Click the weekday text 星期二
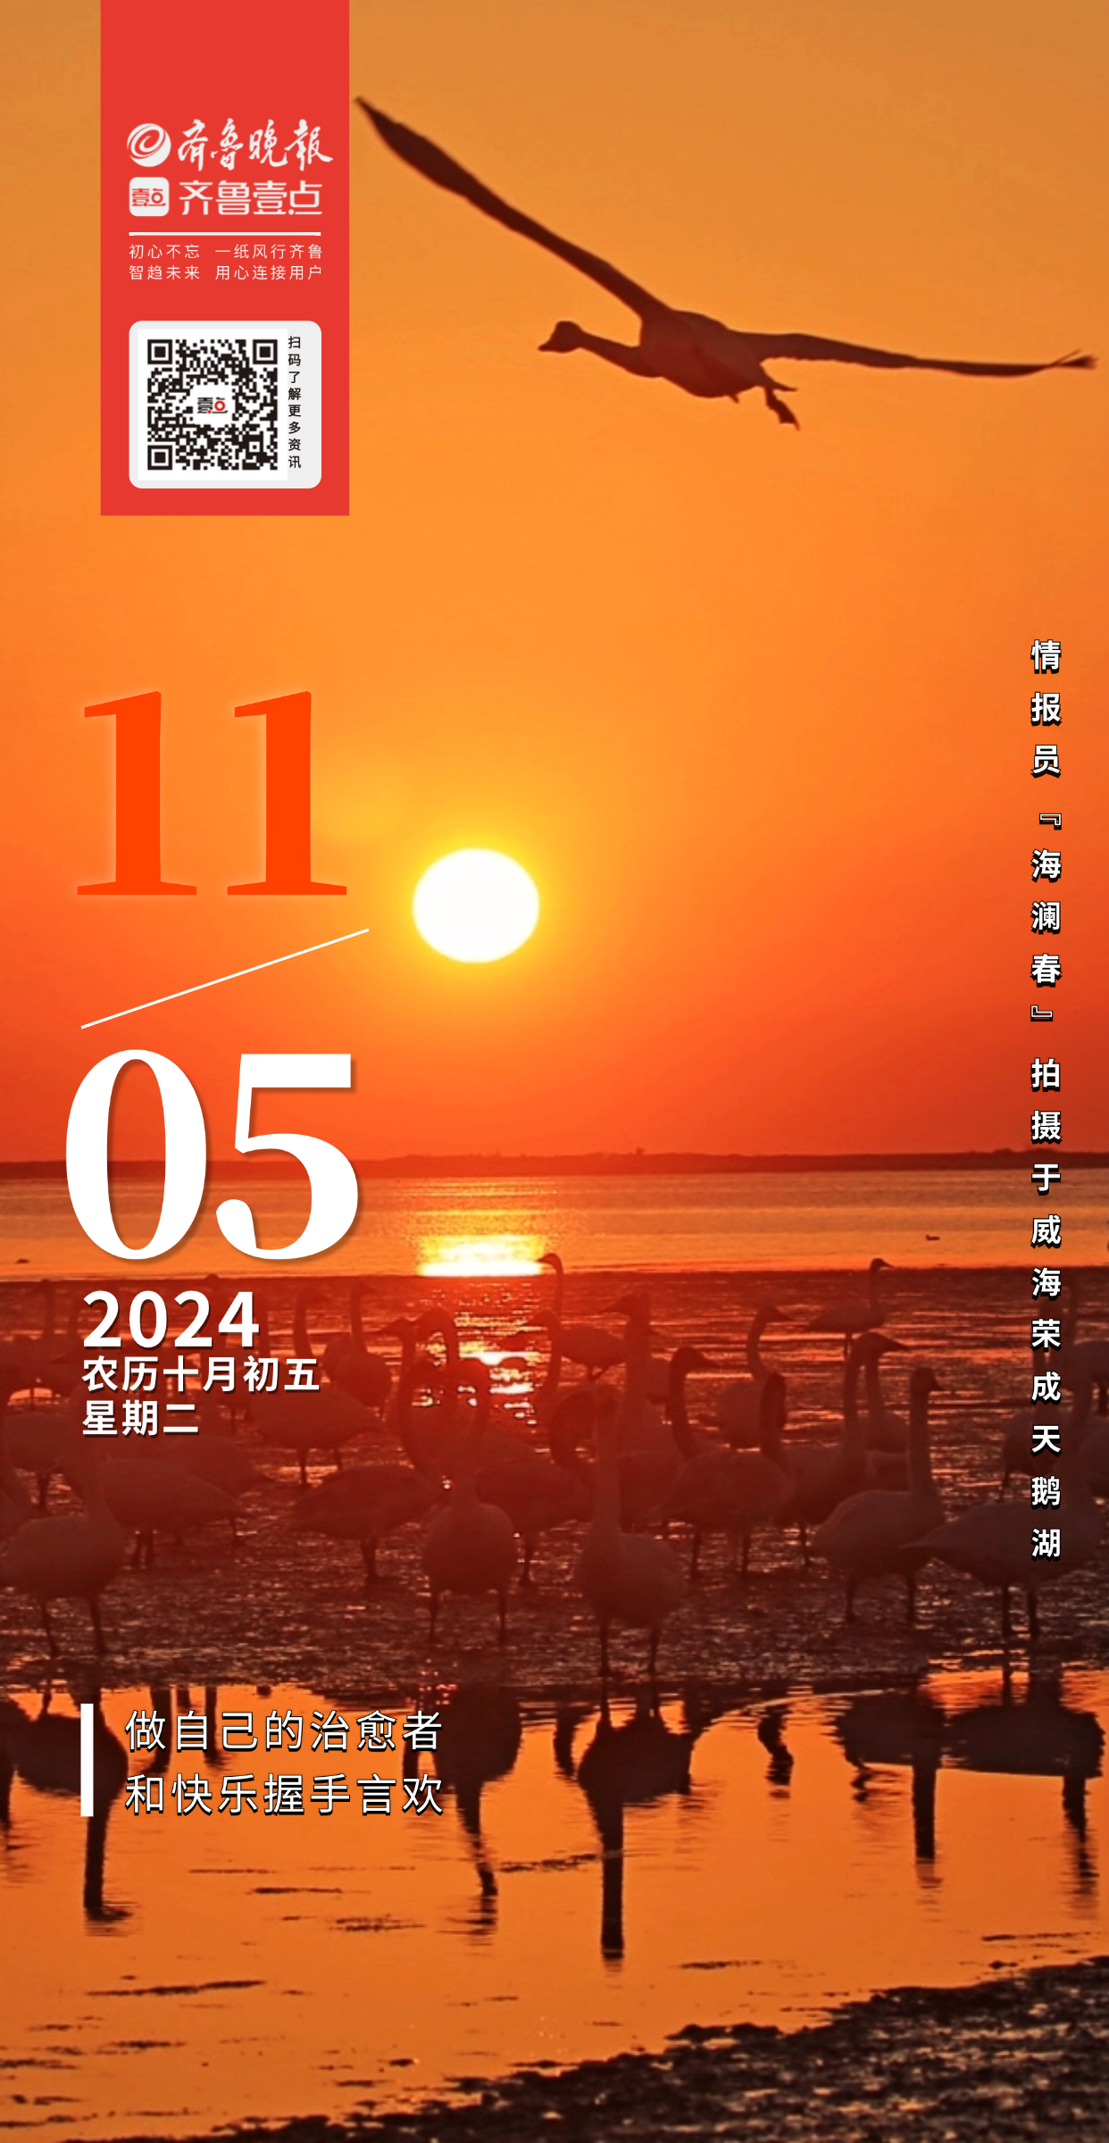1109x2143 pixels. tap(140, 1417)
